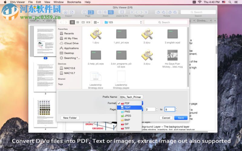The height and width of the screenshot is (151, 242).
Task: Select the Ho Gaya Pyar video file
Action: tap(172, 55)
